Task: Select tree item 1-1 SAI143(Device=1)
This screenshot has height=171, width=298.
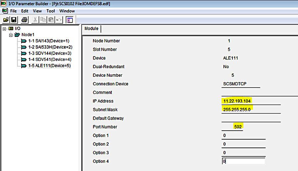Action: coord(49,41)
